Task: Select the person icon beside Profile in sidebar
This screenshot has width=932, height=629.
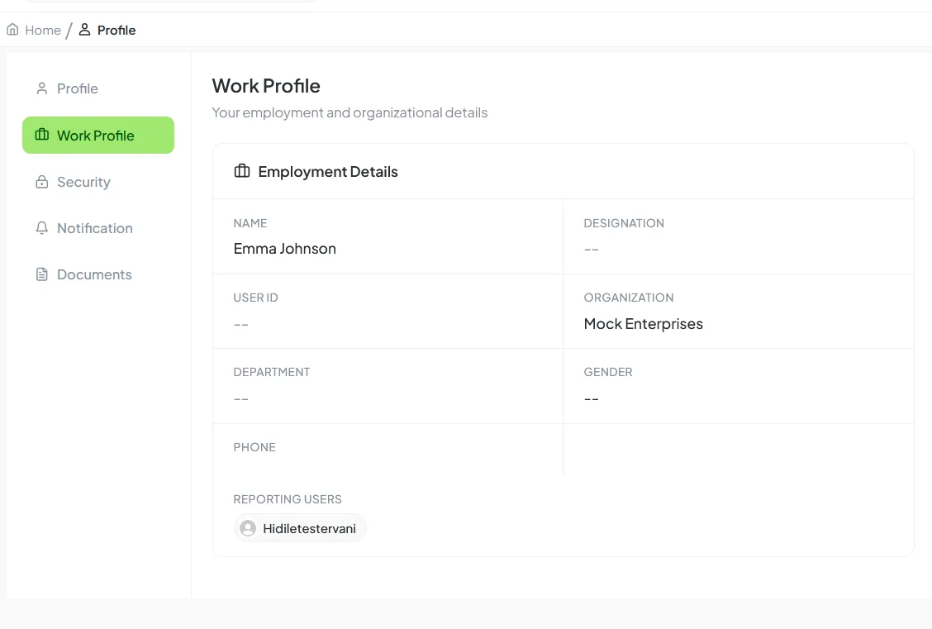Action: tap(41, 88)
